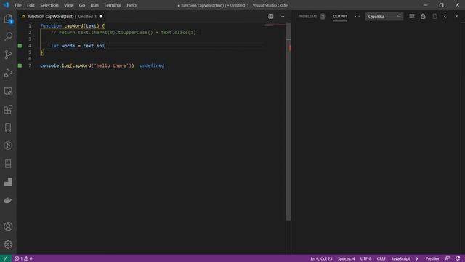Image resolution: width=465 pixels, height=262 pixels.
Task: Open the Manage gear menu
Action: [8, 245]
